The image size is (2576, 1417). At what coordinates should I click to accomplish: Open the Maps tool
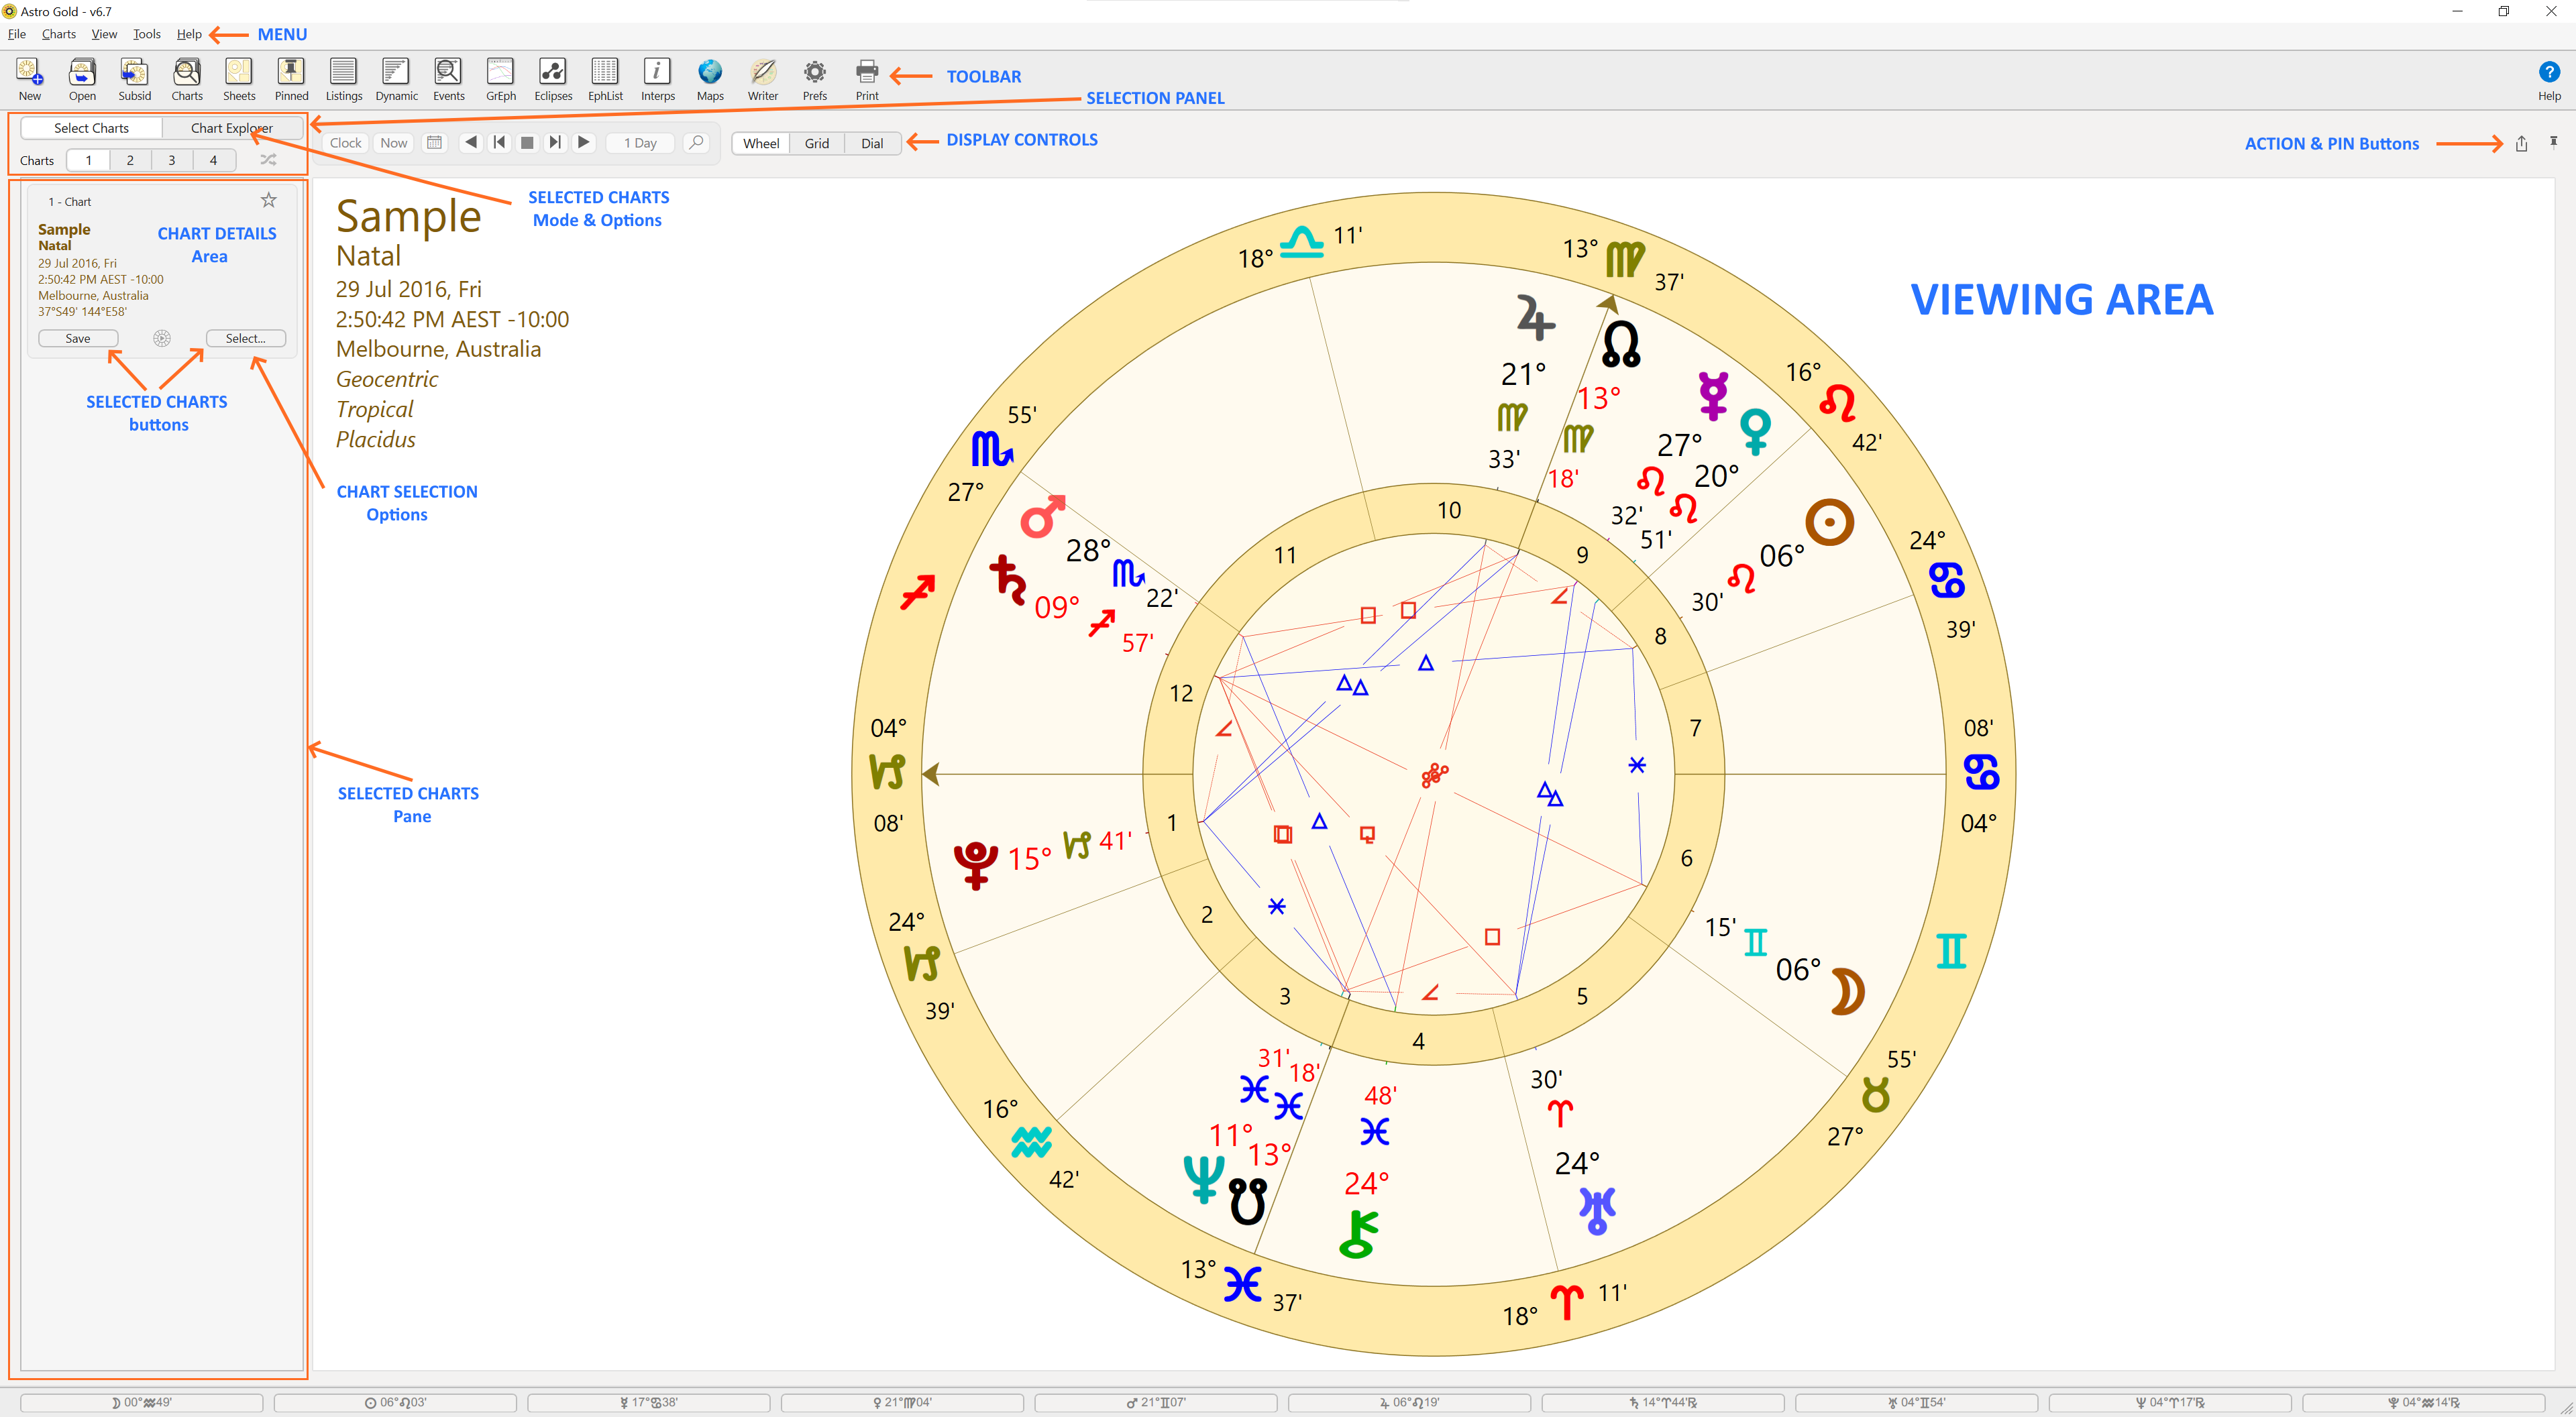(710, 79)
